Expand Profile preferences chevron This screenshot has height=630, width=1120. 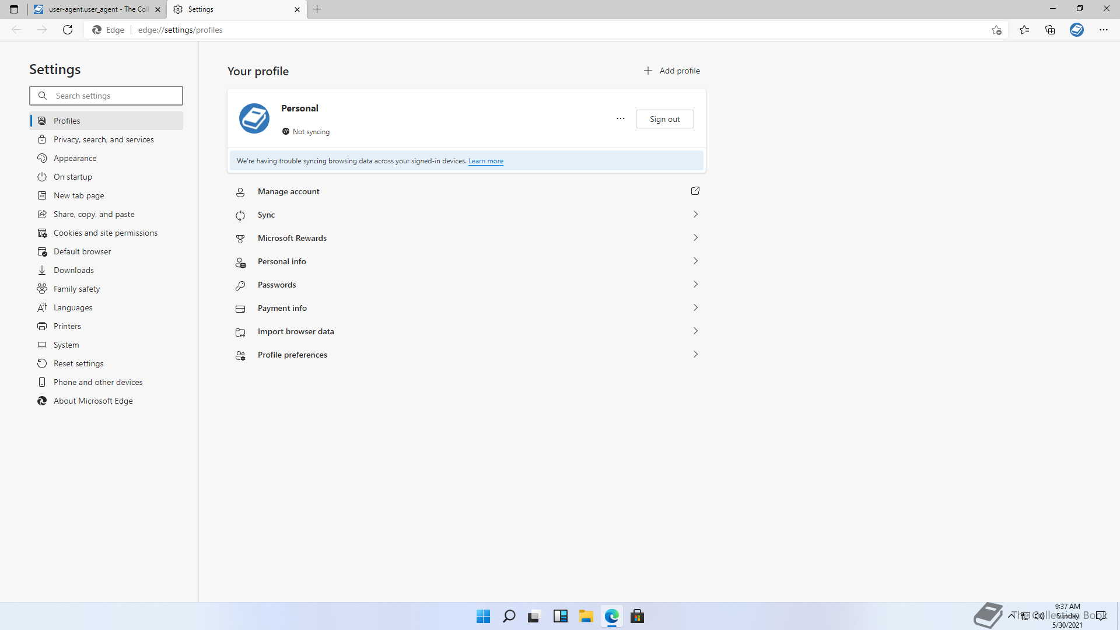[x=695, y=355]
